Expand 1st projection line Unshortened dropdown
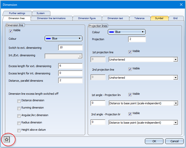Image resolution: width=186 pixels, height=148 pixels. pos(143,60)
